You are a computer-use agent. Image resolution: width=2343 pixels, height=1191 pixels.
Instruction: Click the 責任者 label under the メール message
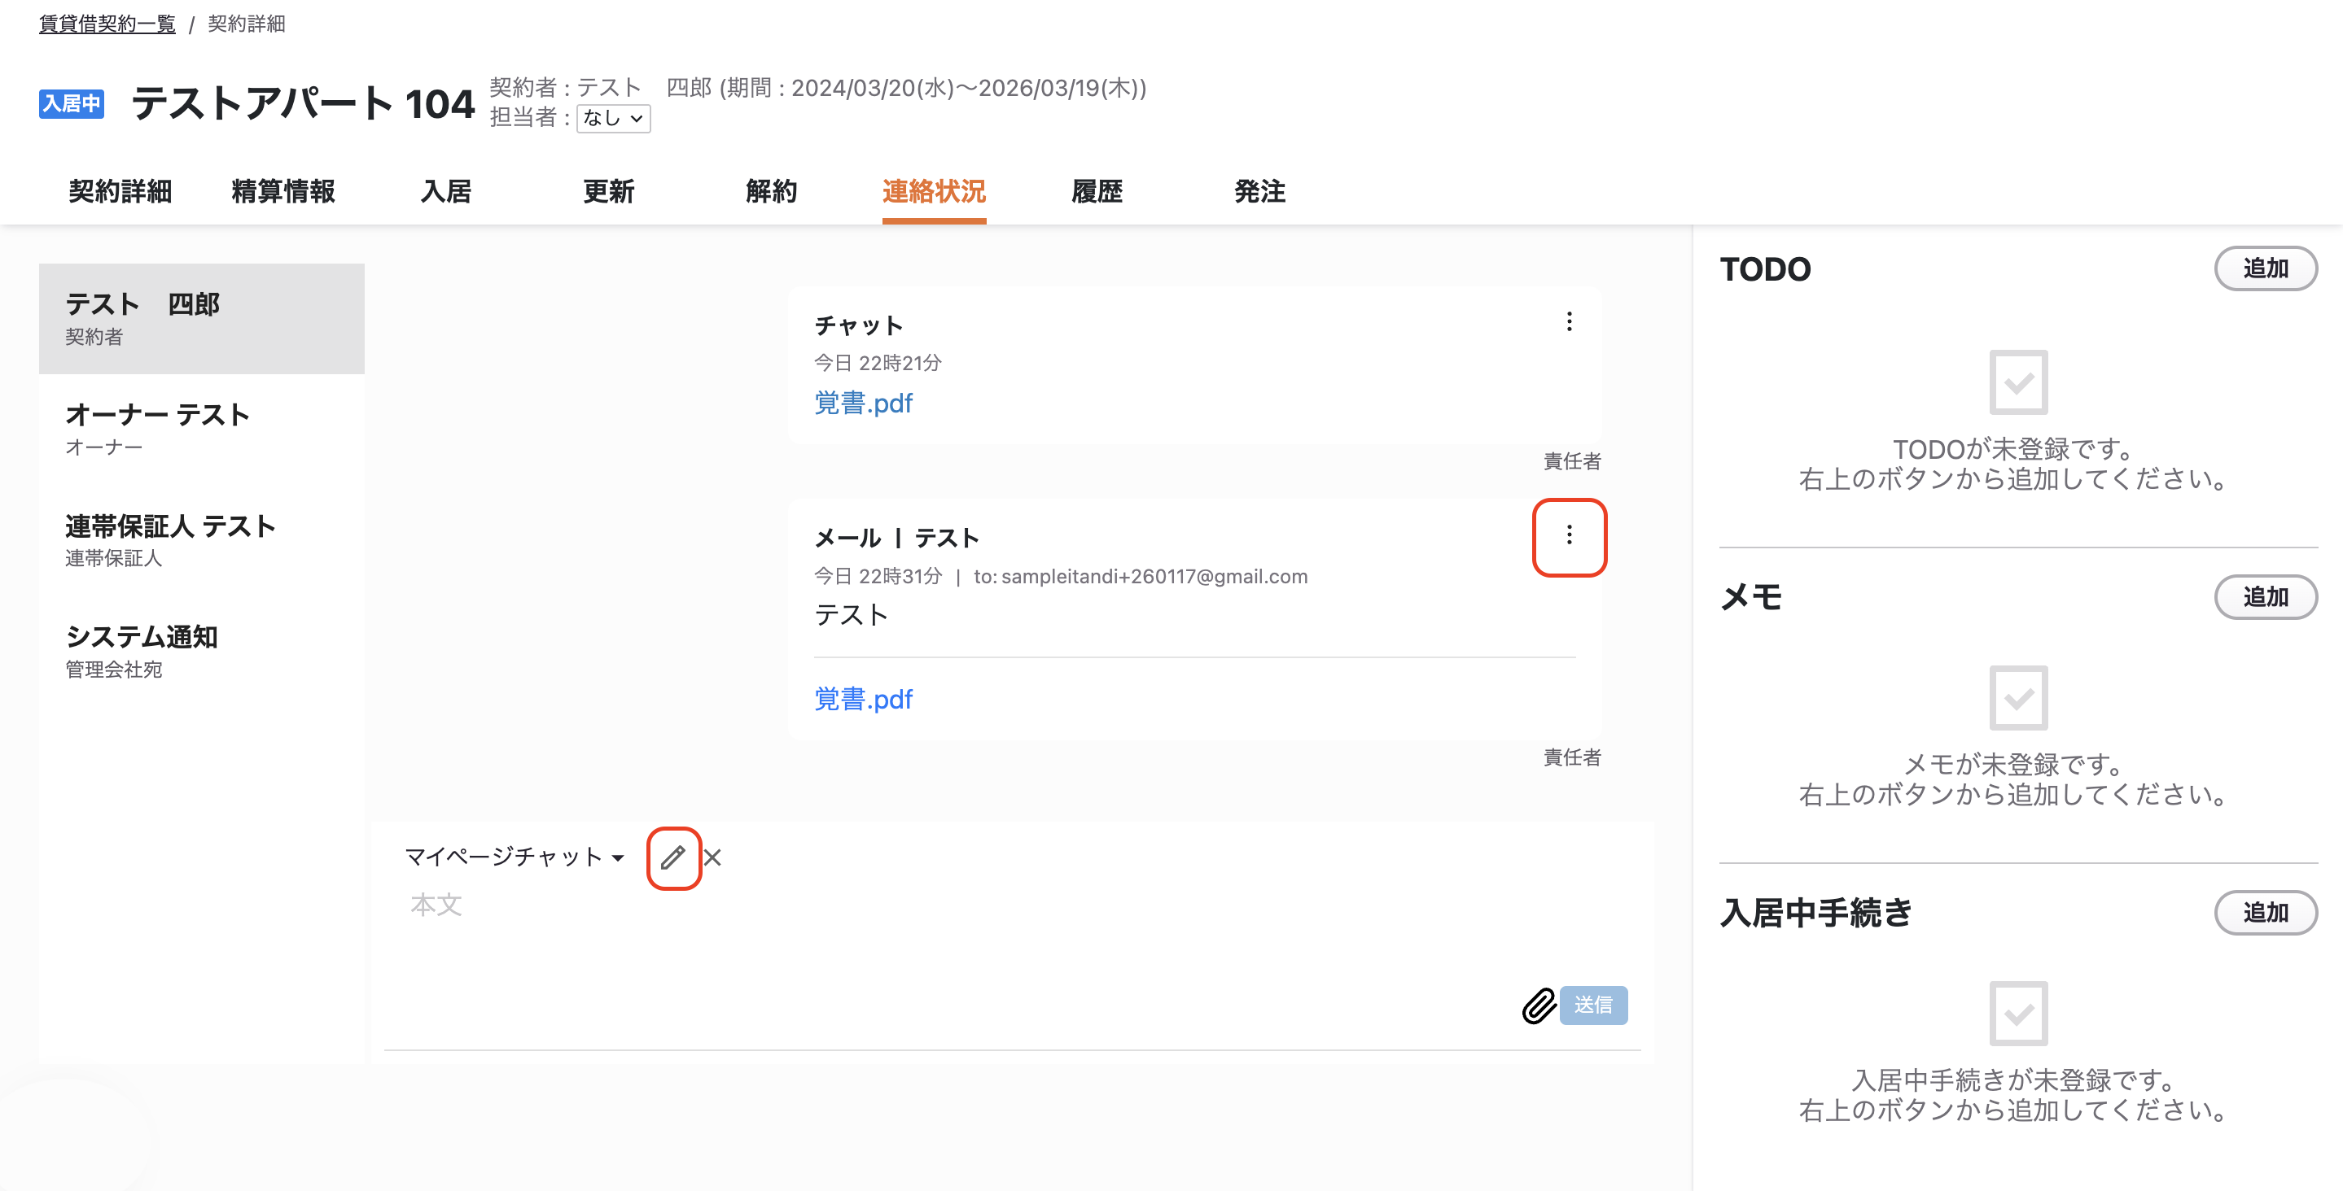tap(1572, 757)
